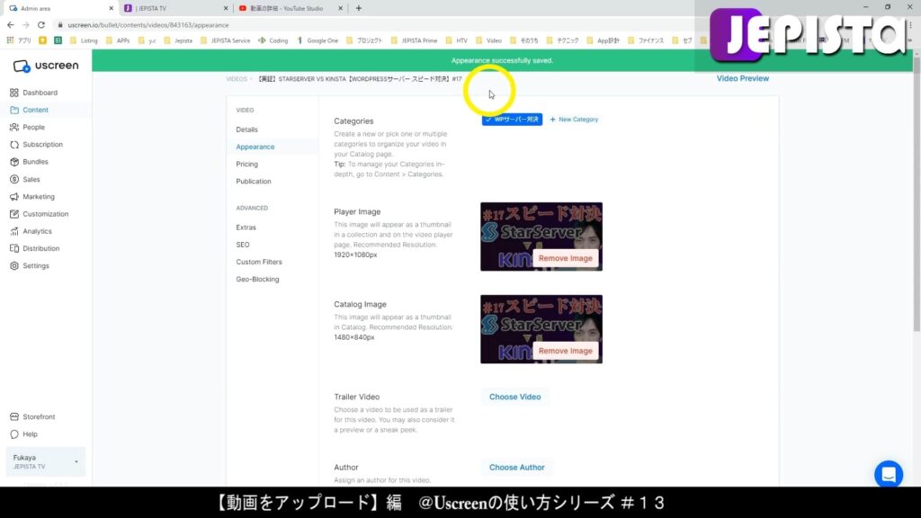Open Subscription in the sidebar

coord(36,145)
